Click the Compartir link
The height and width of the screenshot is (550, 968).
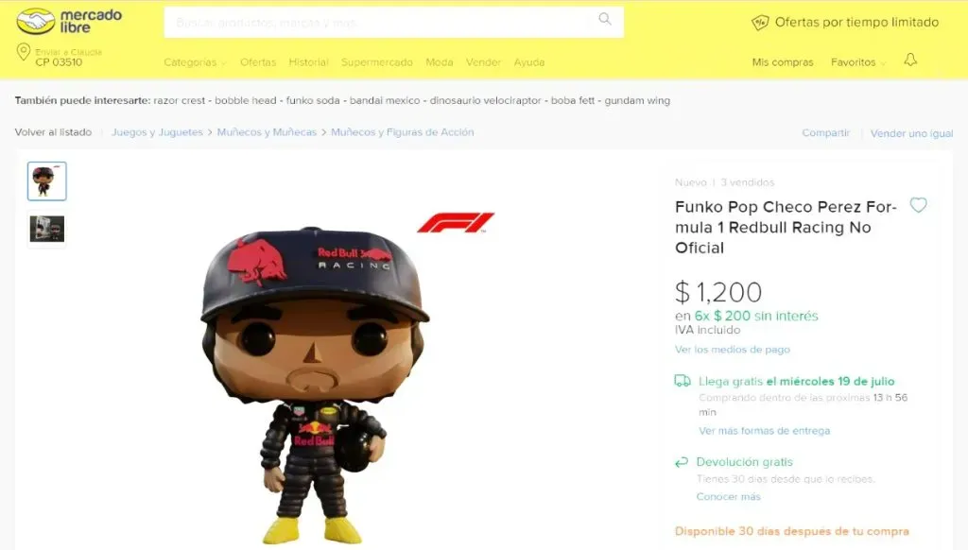point(825,132)
